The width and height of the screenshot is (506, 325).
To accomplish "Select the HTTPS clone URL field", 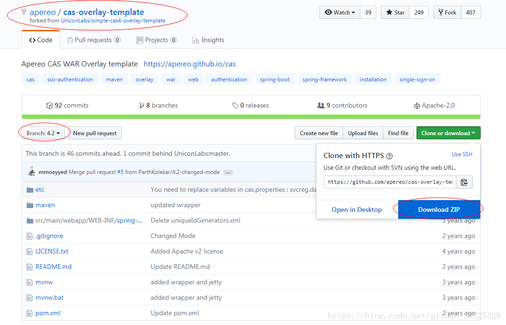I will (x=390, y=182).
